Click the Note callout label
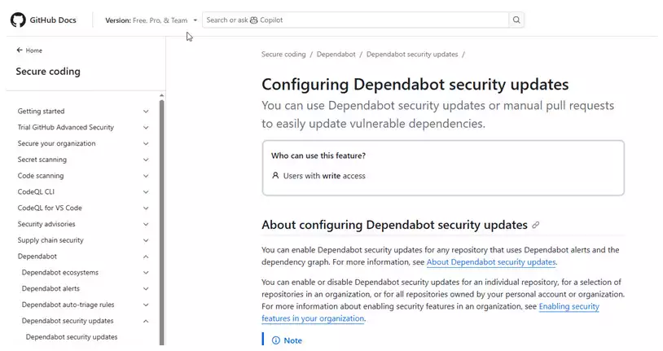Screen dimensions: 663x351 (292, 340)
